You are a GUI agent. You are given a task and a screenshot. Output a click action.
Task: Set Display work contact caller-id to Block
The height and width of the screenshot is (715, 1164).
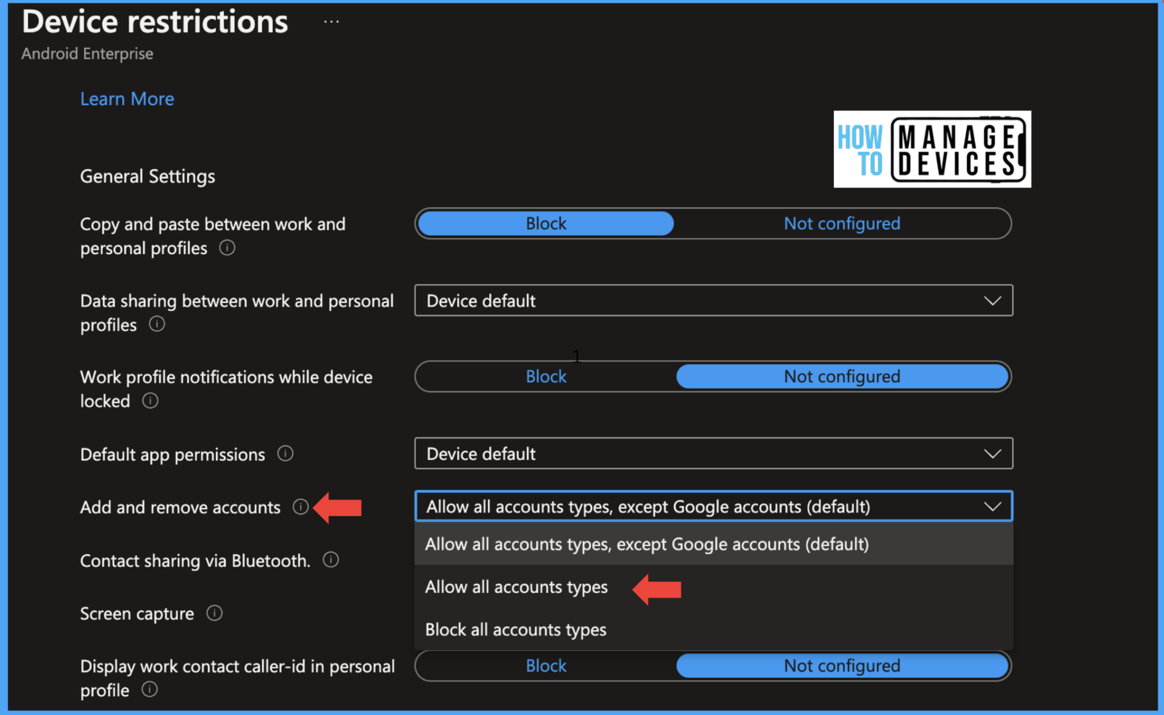coord(546,666)
